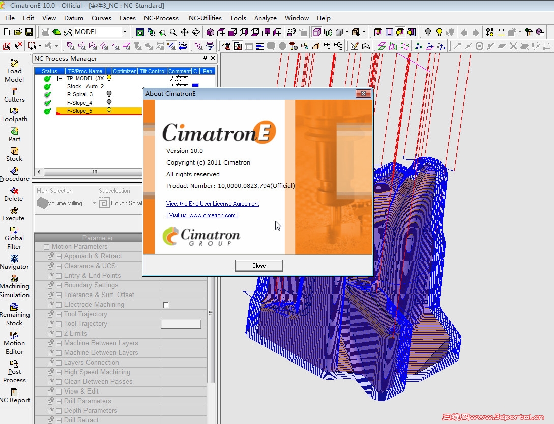Viewport: 554px width, 424px height.
Task: Click the purple shaded cube view icon
Action: (210, 32)
